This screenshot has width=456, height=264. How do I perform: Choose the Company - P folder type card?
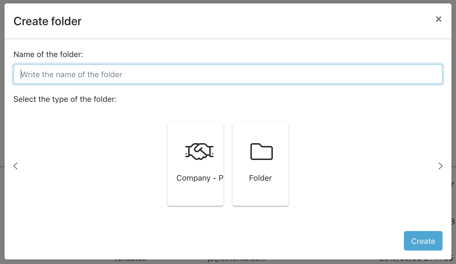[x=195, y=164]
